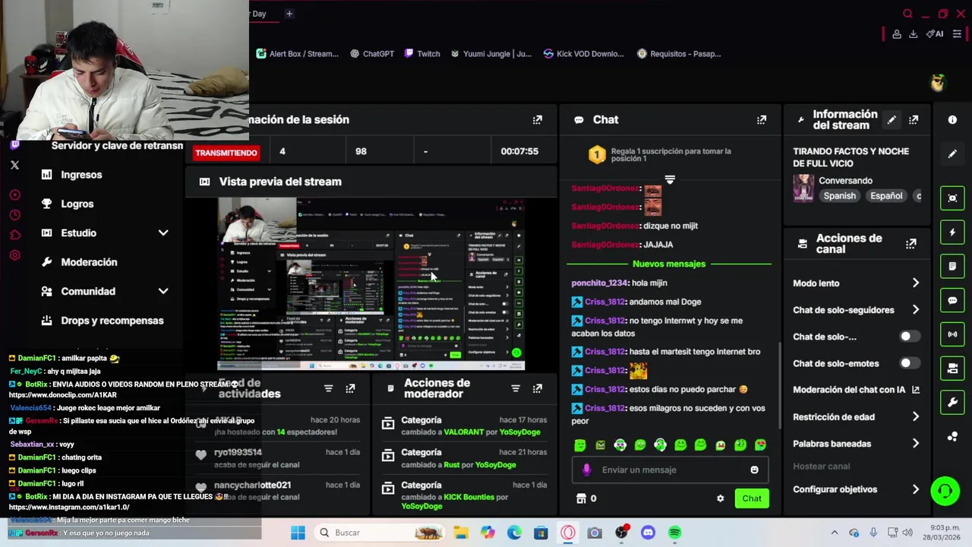This screenshot has width=972, height=547.
Task: Click the taskbar volume icon
Action: pyautogui.click(x=907, y=533)
